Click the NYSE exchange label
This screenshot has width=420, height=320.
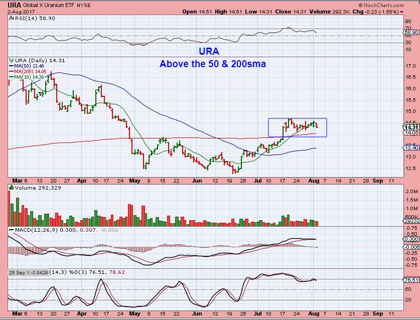click(83, 6)
